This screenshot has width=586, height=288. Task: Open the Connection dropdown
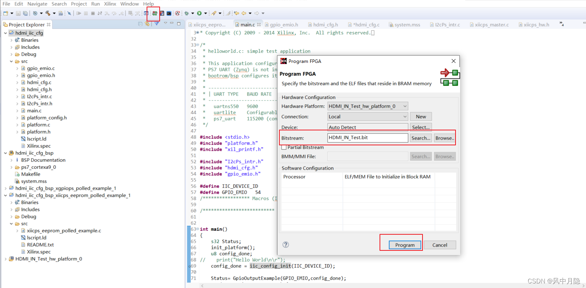pos(405,117)
